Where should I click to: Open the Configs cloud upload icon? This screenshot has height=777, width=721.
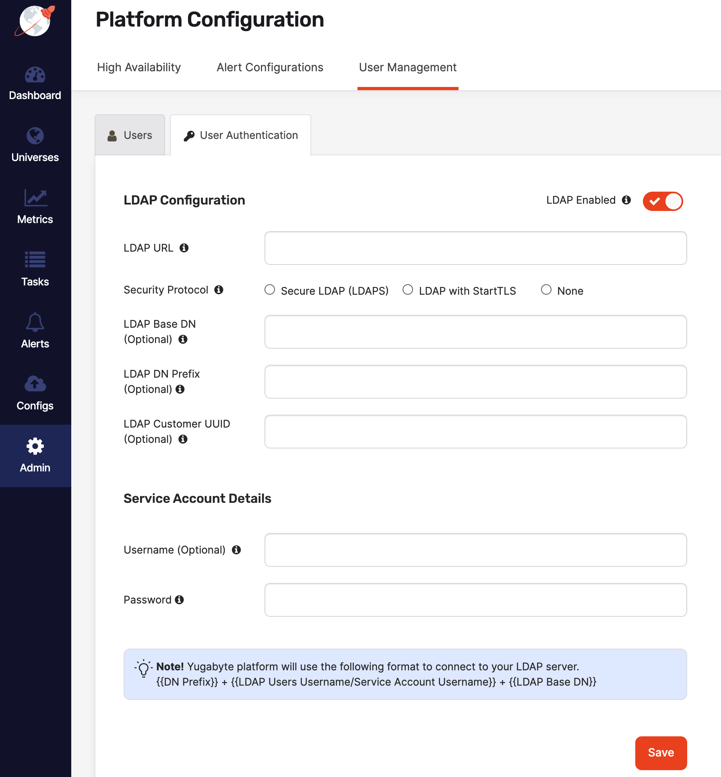[35, 384]
